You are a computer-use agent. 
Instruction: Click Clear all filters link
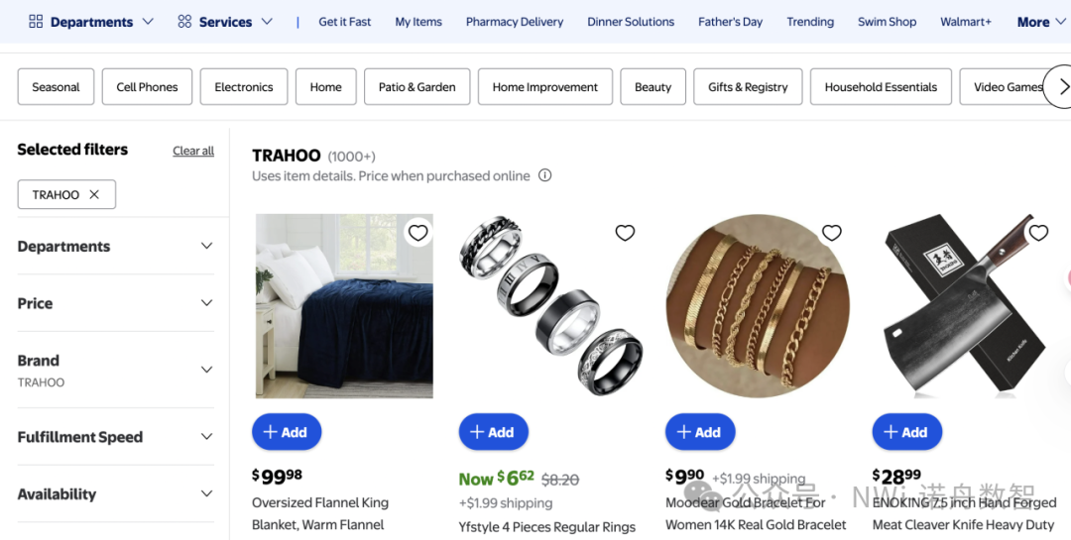193,151
